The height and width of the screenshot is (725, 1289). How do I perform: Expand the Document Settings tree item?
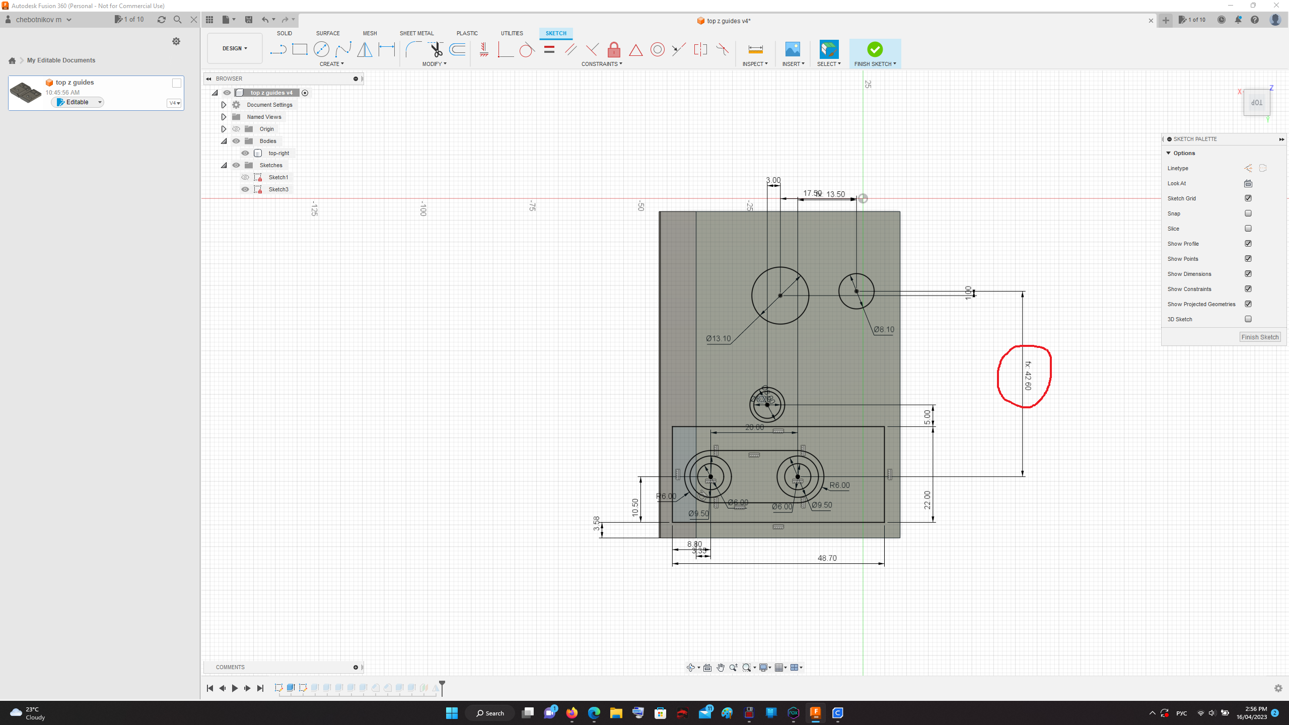pyautogui.click(x=224, y=104)
